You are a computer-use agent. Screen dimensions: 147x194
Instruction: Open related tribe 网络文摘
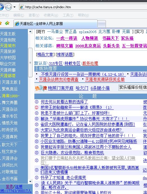(64, 46)
